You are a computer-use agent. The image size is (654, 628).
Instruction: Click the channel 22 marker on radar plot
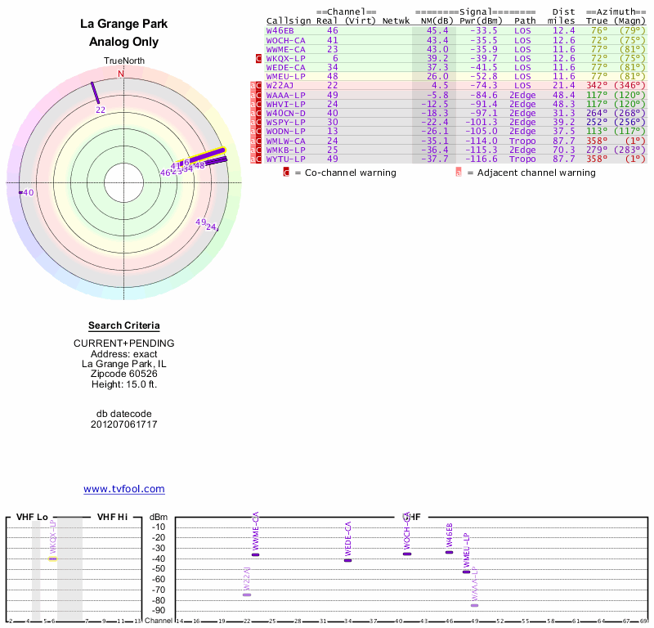pyautogui.click(x=95, y=93)
